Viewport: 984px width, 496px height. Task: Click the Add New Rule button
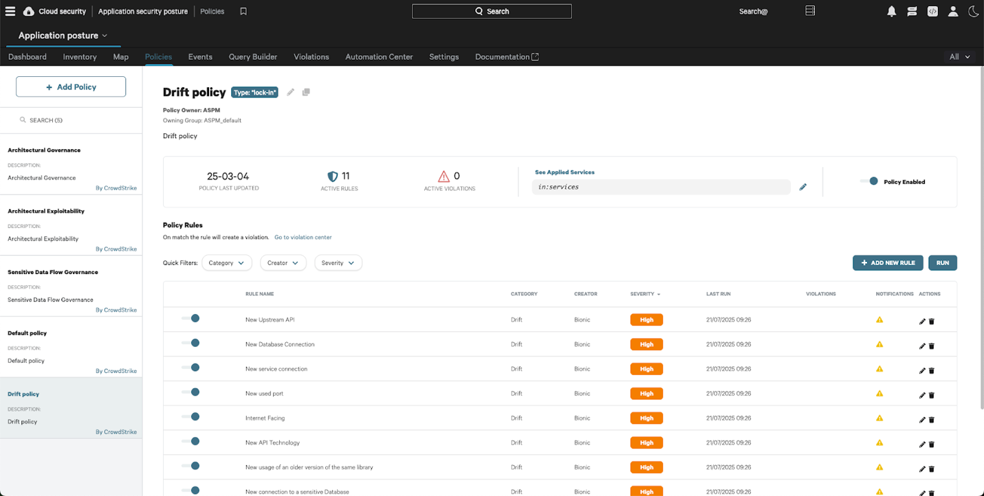(x=887, y=263)
